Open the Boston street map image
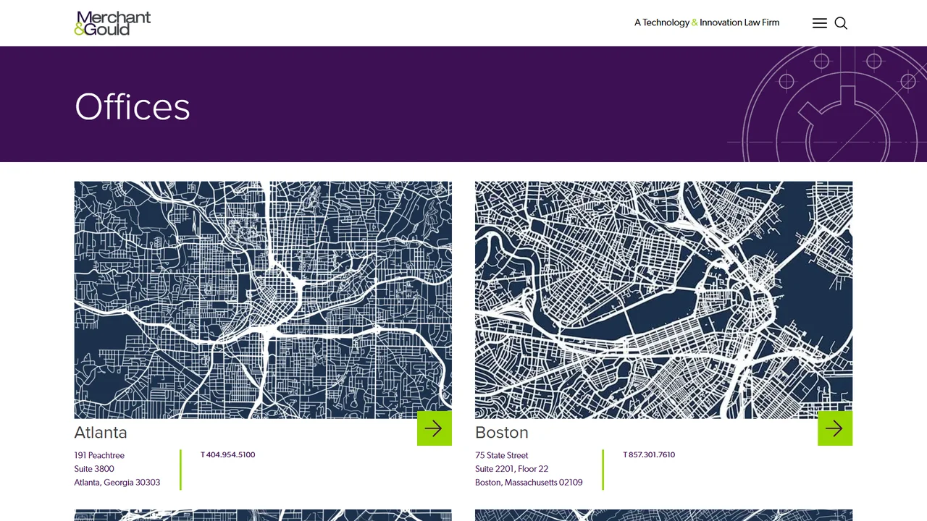The image size is (927, 521). point(663,300)
